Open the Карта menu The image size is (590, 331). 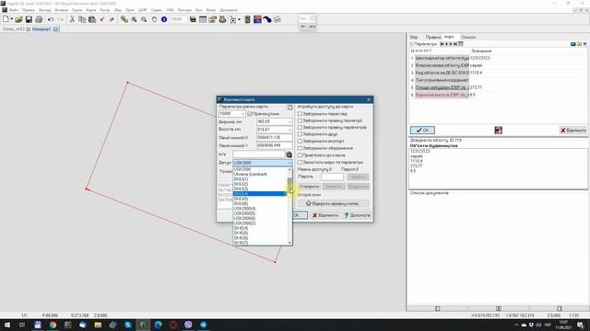point(91,10)
